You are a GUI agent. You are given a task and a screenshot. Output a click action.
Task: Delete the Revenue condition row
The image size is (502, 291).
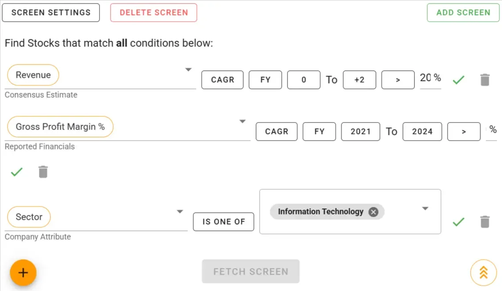[485, 80]
